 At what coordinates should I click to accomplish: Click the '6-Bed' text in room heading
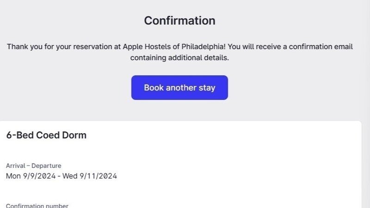19,135
